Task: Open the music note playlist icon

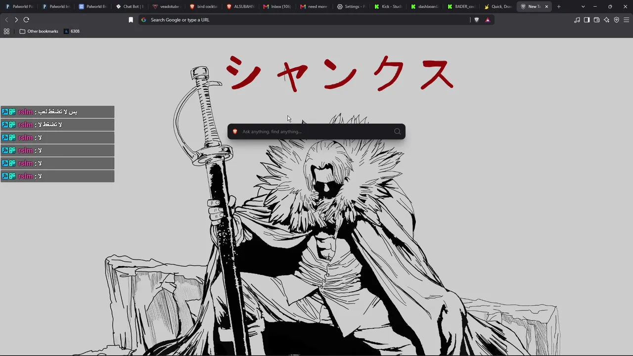Action: [x=577, y=20]
